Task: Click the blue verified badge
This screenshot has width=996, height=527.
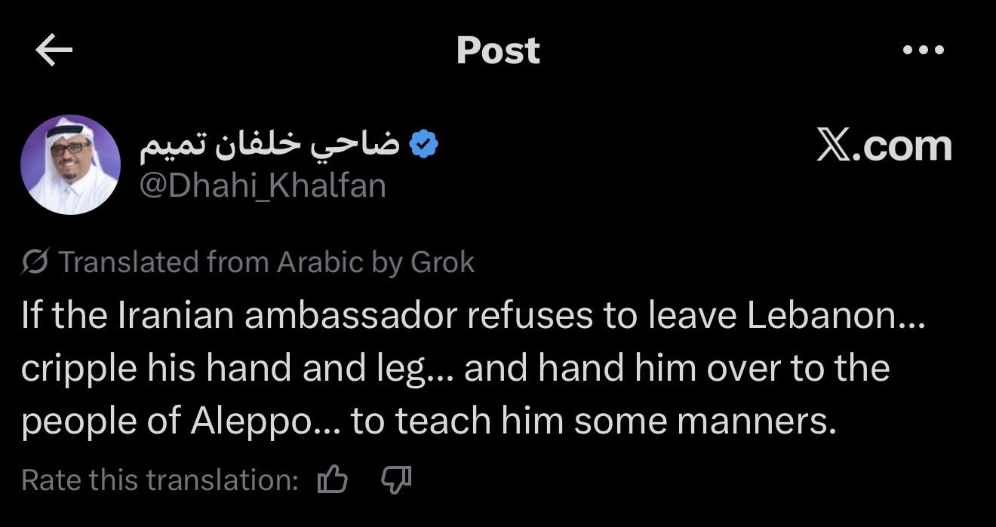Action: pyautogui.click(x=425, y=144)
